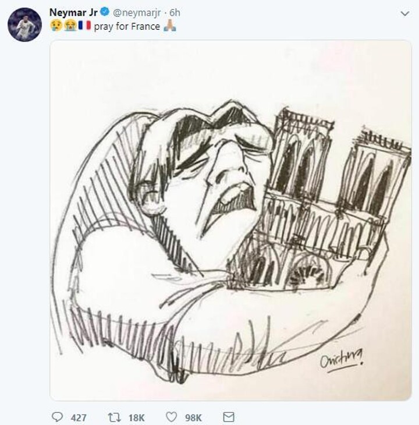Click the sad tear face emoji
This screenshot has height=425, width=419.
tap(56, 26)
